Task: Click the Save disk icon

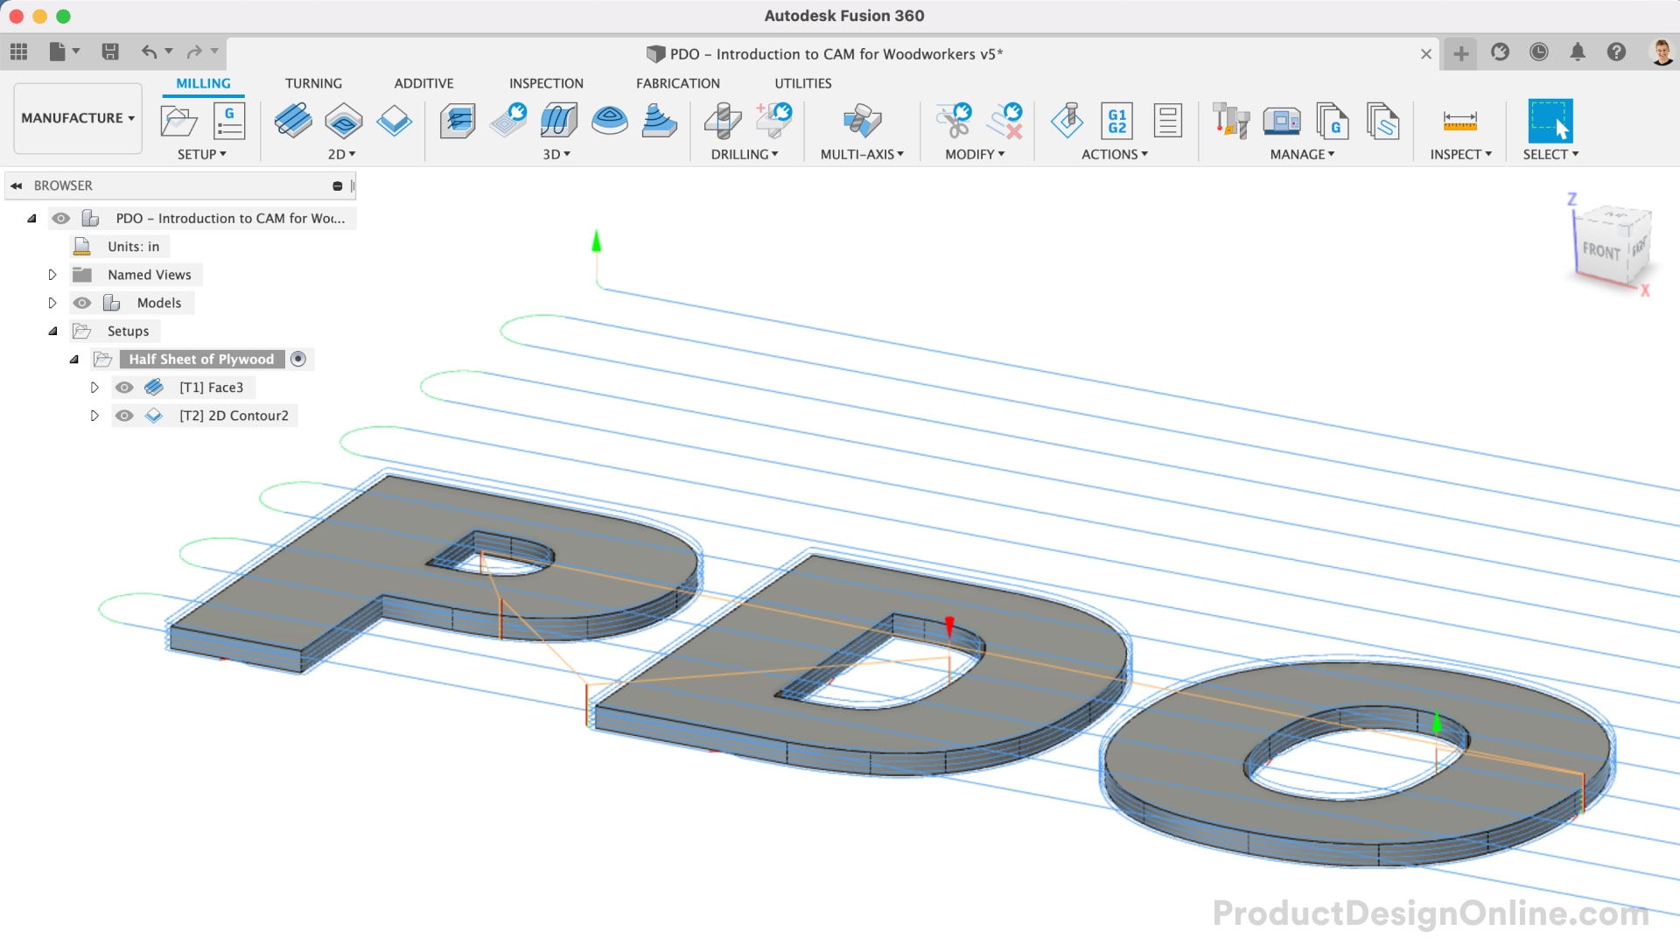Action: click(110, 52)
